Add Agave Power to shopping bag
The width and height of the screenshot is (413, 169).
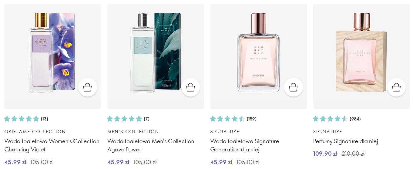pyautogui.click(x=190, y=88)
